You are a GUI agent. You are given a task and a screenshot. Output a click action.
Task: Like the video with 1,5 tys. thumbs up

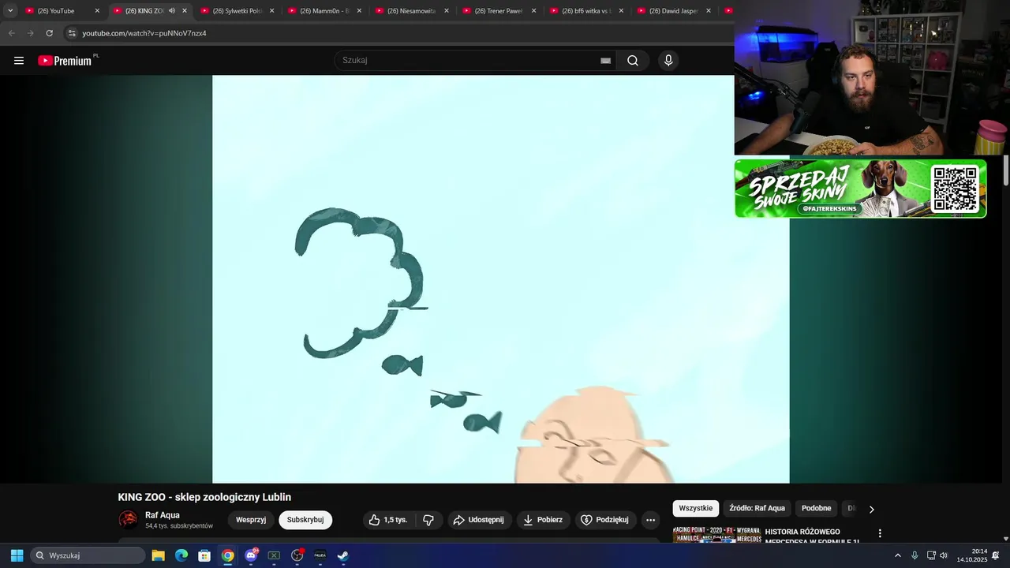tap(388, 520)
